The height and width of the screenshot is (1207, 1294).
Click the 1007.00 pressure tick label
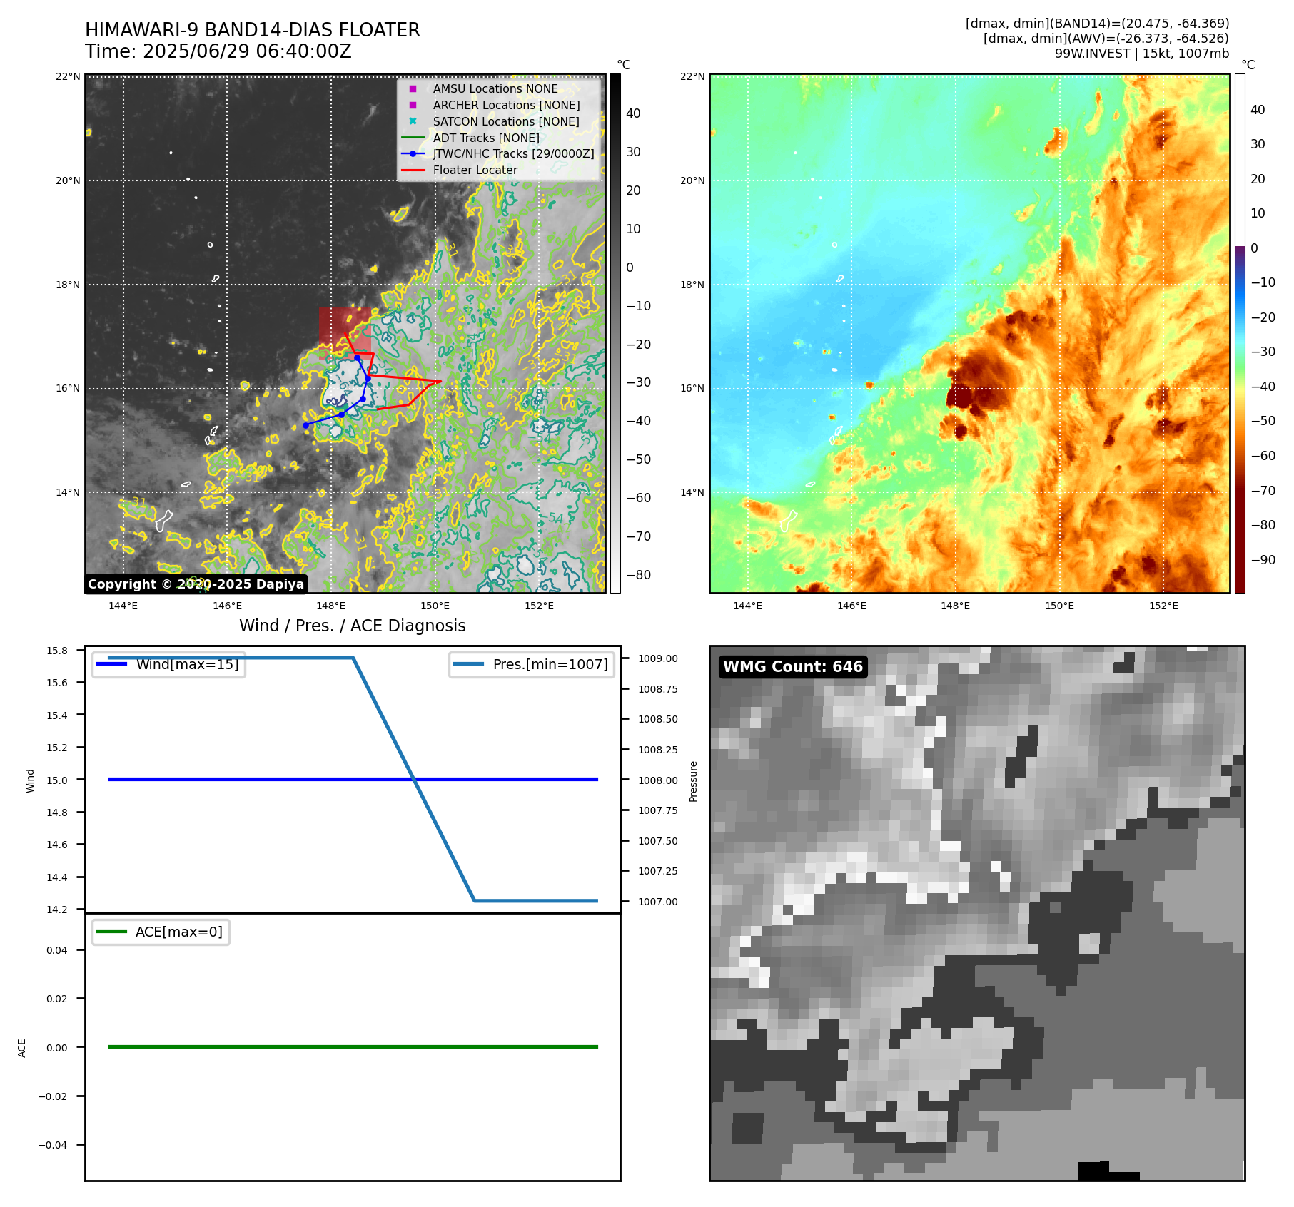point(658,902)
